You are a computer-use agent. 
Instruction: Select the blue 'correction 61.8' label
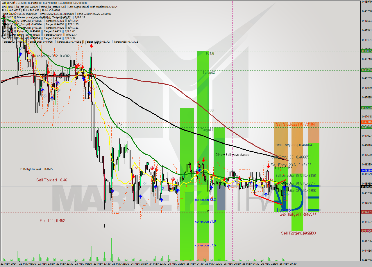205,221
